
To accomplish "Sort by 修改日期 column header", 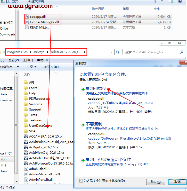I will click(x=98, y=9).
